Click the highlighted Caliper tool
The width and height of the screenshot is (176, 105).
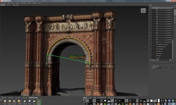(39, 101)
